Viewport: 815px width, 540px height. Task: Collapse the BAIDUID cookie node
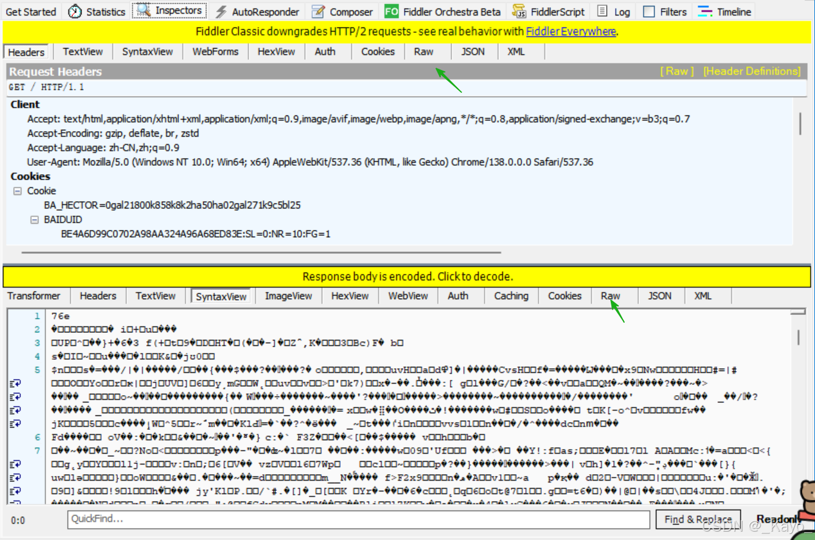(x=34, y=220)
